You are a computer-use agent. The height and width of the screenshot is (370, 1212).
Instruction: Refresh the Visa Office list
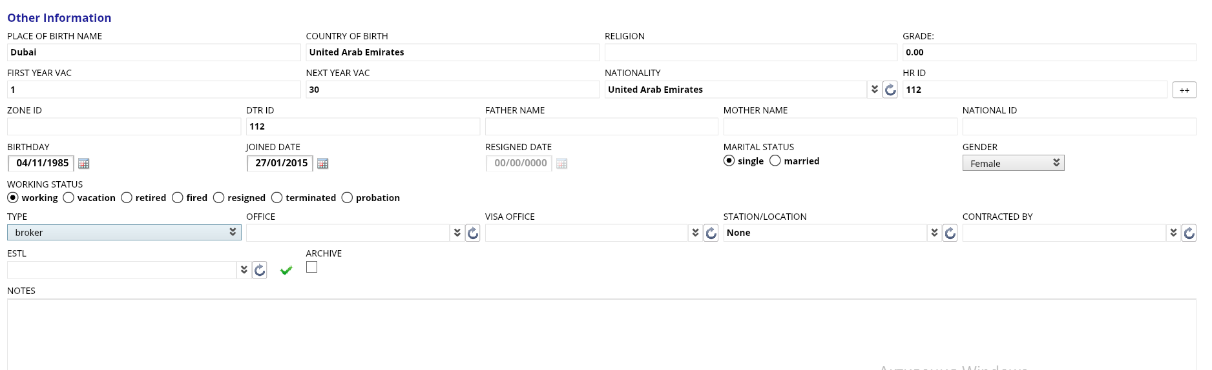(711, 233)
